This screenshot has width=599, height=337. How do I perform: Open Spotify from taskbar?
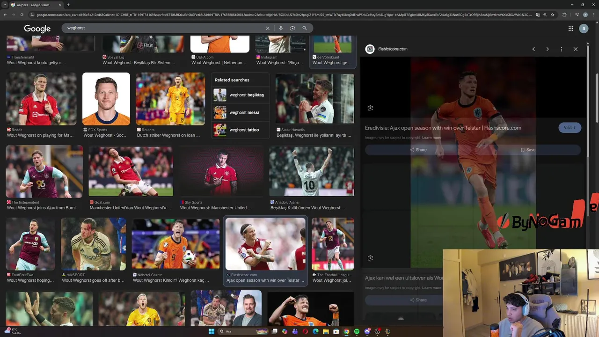(x=357, y=331)
